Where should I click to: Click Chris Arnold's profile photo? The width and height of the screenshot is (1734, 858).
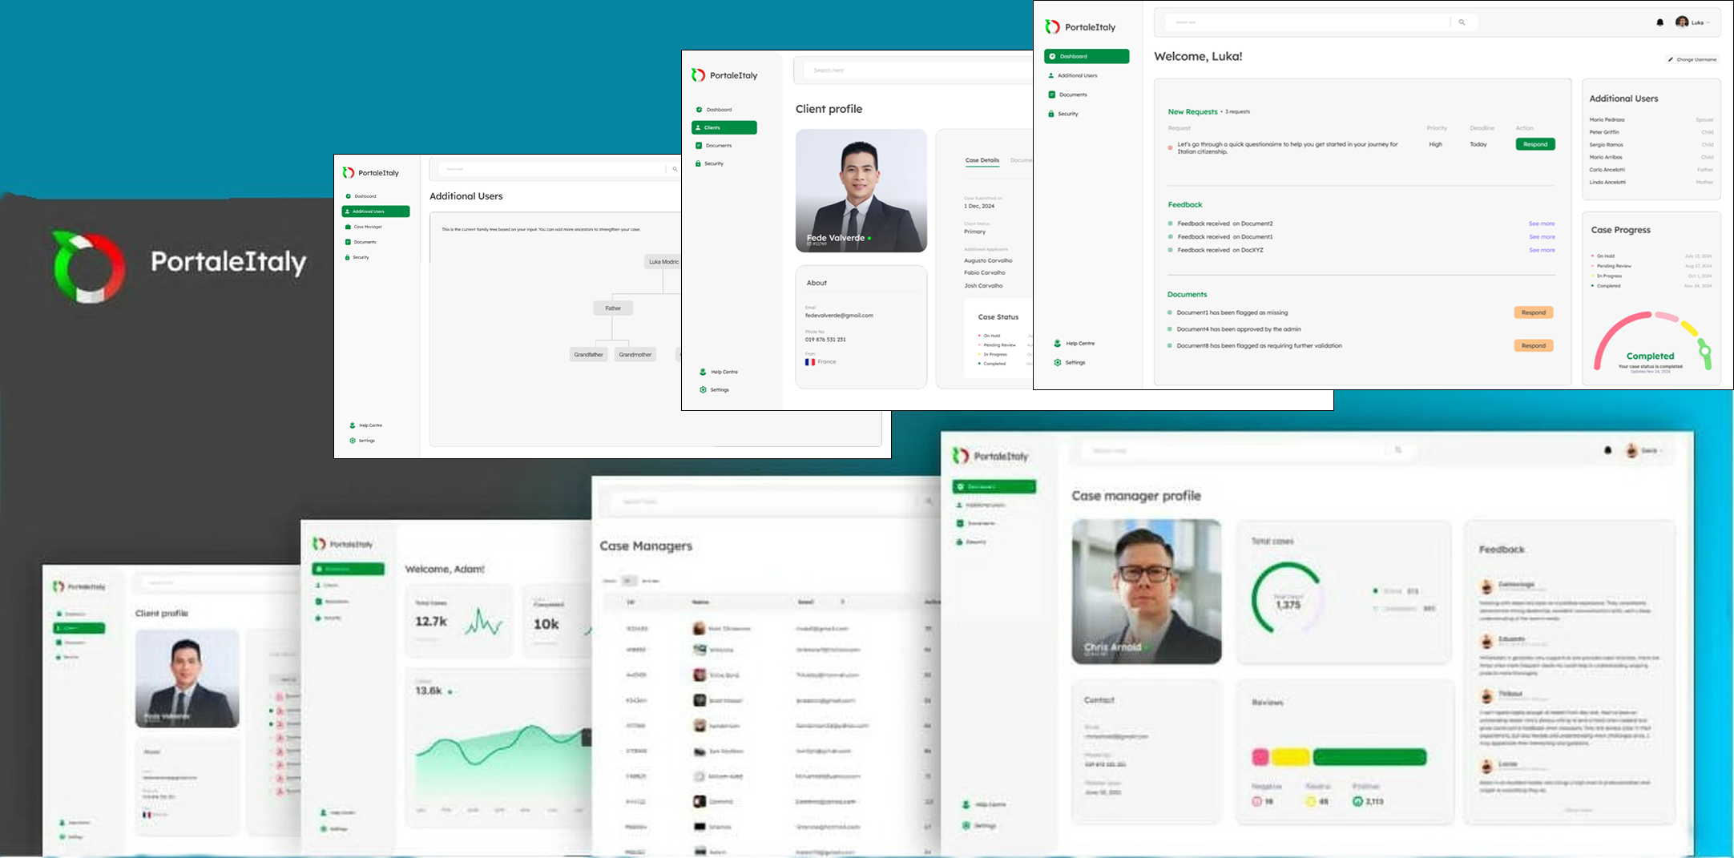(x=1146, y=591)
